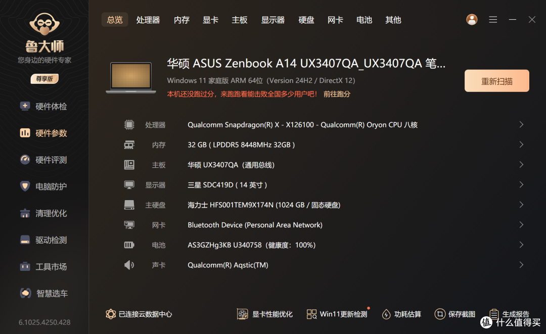Click the 前往跑分 link
The height and width of the screenshot is (334, 546).
point(337,94)
